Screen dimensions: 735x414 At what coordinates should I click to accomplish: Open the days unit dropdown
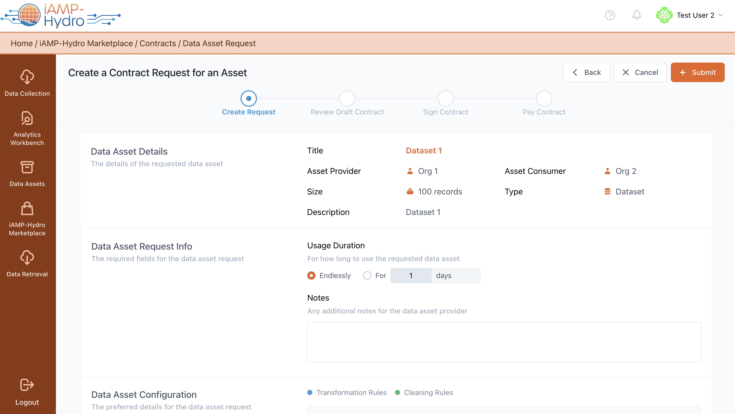click(455, 275)
